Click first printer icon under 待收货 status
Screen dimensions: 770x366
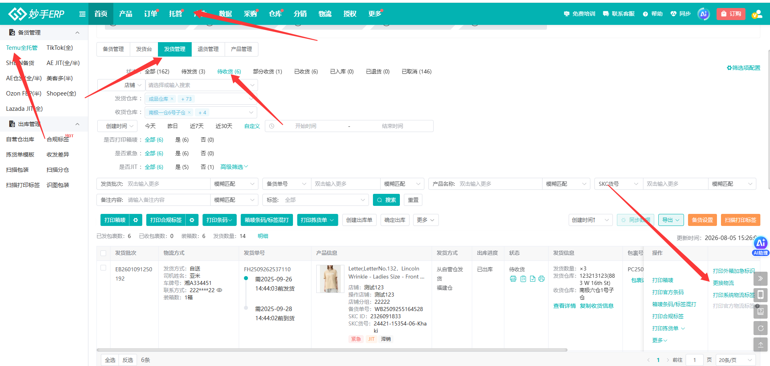pyautogui.click(x=513, y=279)
